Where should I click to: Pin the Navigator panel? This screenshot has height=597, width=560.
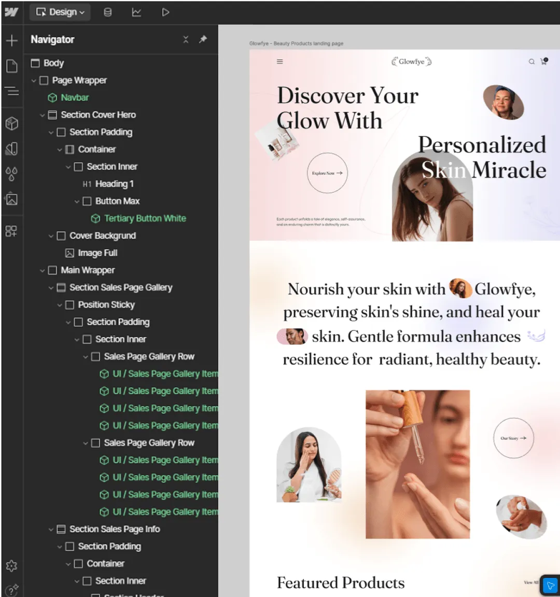pos(203,39)
